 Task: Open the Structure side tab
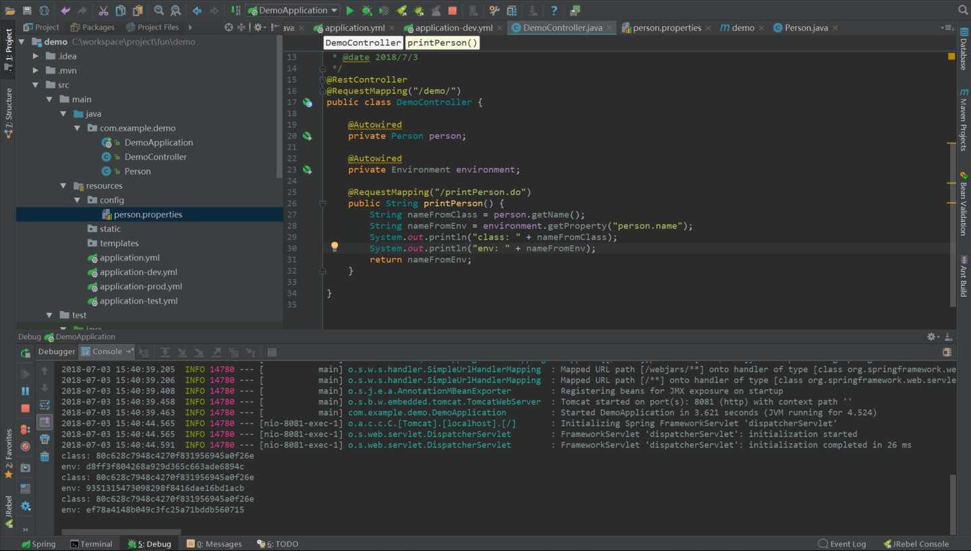[x=9, y=113]
